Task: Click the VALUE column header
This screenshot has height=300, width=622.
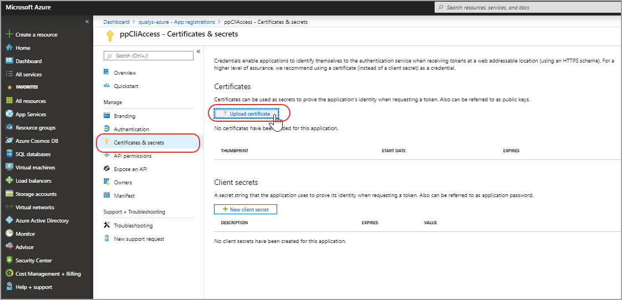Action: point(430,223)
